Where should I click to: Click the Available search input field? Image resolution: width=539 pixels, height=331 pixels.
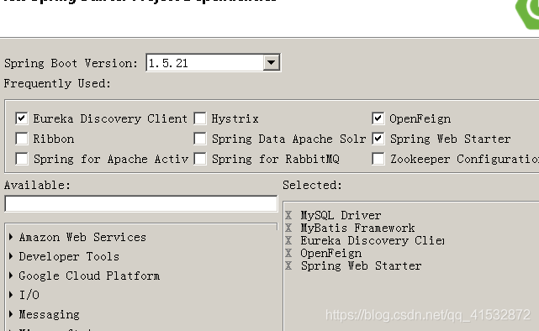[141, 204]
